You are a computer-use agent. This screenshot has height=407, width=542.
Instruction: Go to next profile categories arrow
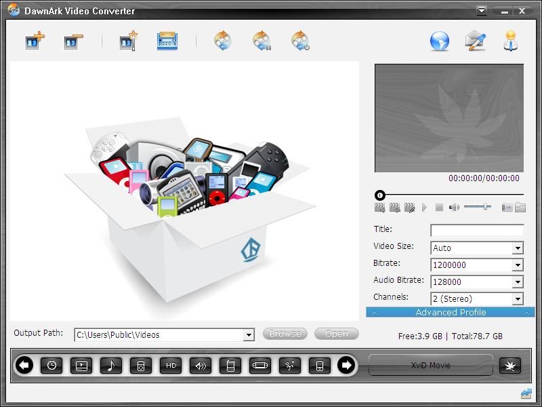(346, 365)
